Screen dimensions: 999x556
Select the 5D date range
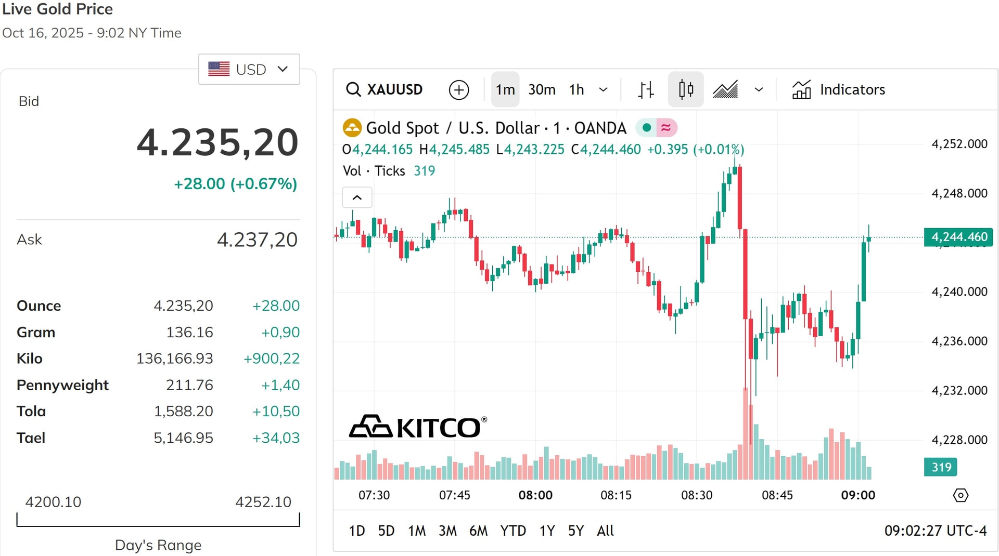(x=386, y=531)
